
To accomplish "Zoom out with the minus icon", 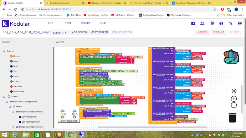I will (x=234, y=105).
